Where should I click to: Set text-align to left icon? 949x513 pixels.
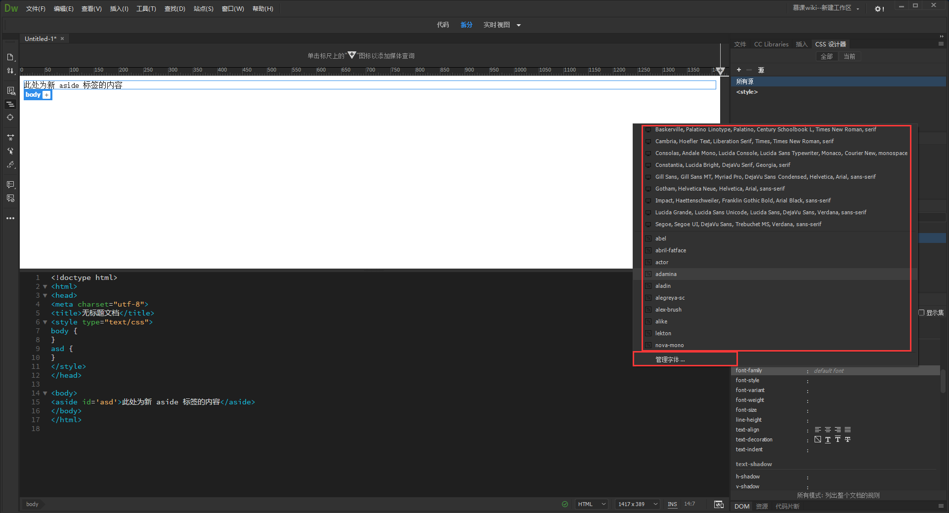point(818,430)
